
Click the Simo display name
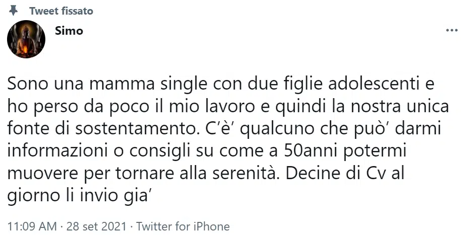[x=69, y=31]
